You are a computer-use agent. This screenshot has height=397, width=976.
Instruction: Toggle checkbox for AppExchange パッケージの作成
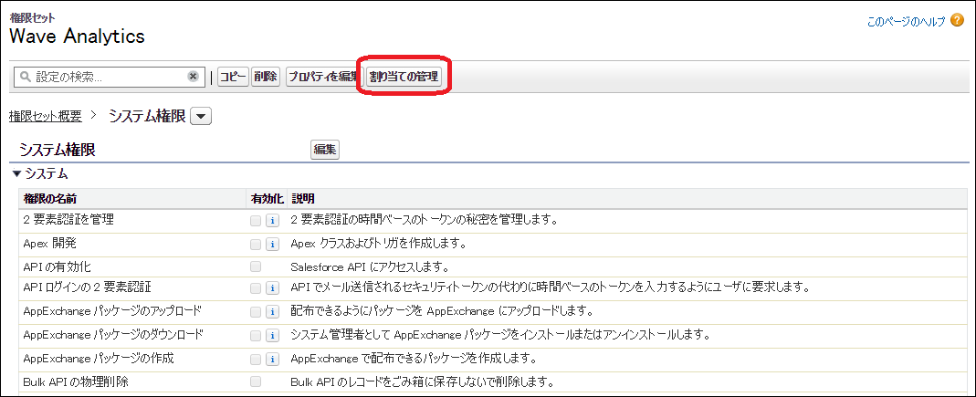click(256, 360)
